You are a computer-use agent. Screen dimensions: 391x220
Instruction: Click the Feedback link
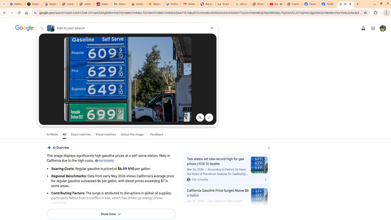[156, 134]
